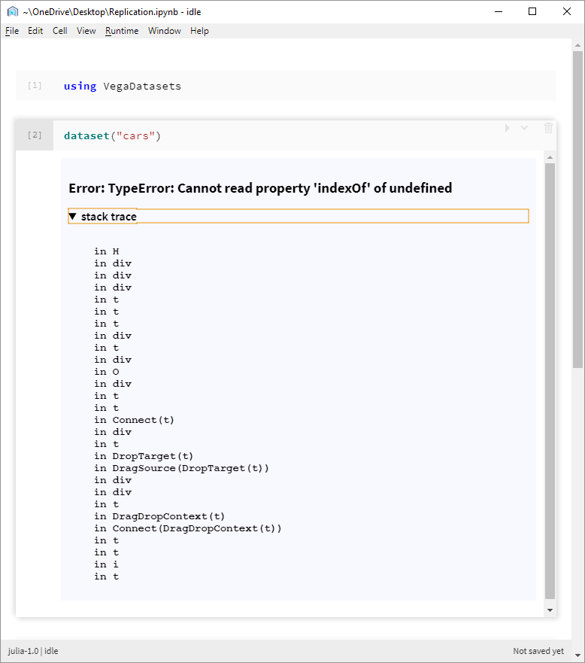This screenshot has width=585, height=663.
Task: Click the 'in i' stack trace line
Action: [x=107, y=564]
